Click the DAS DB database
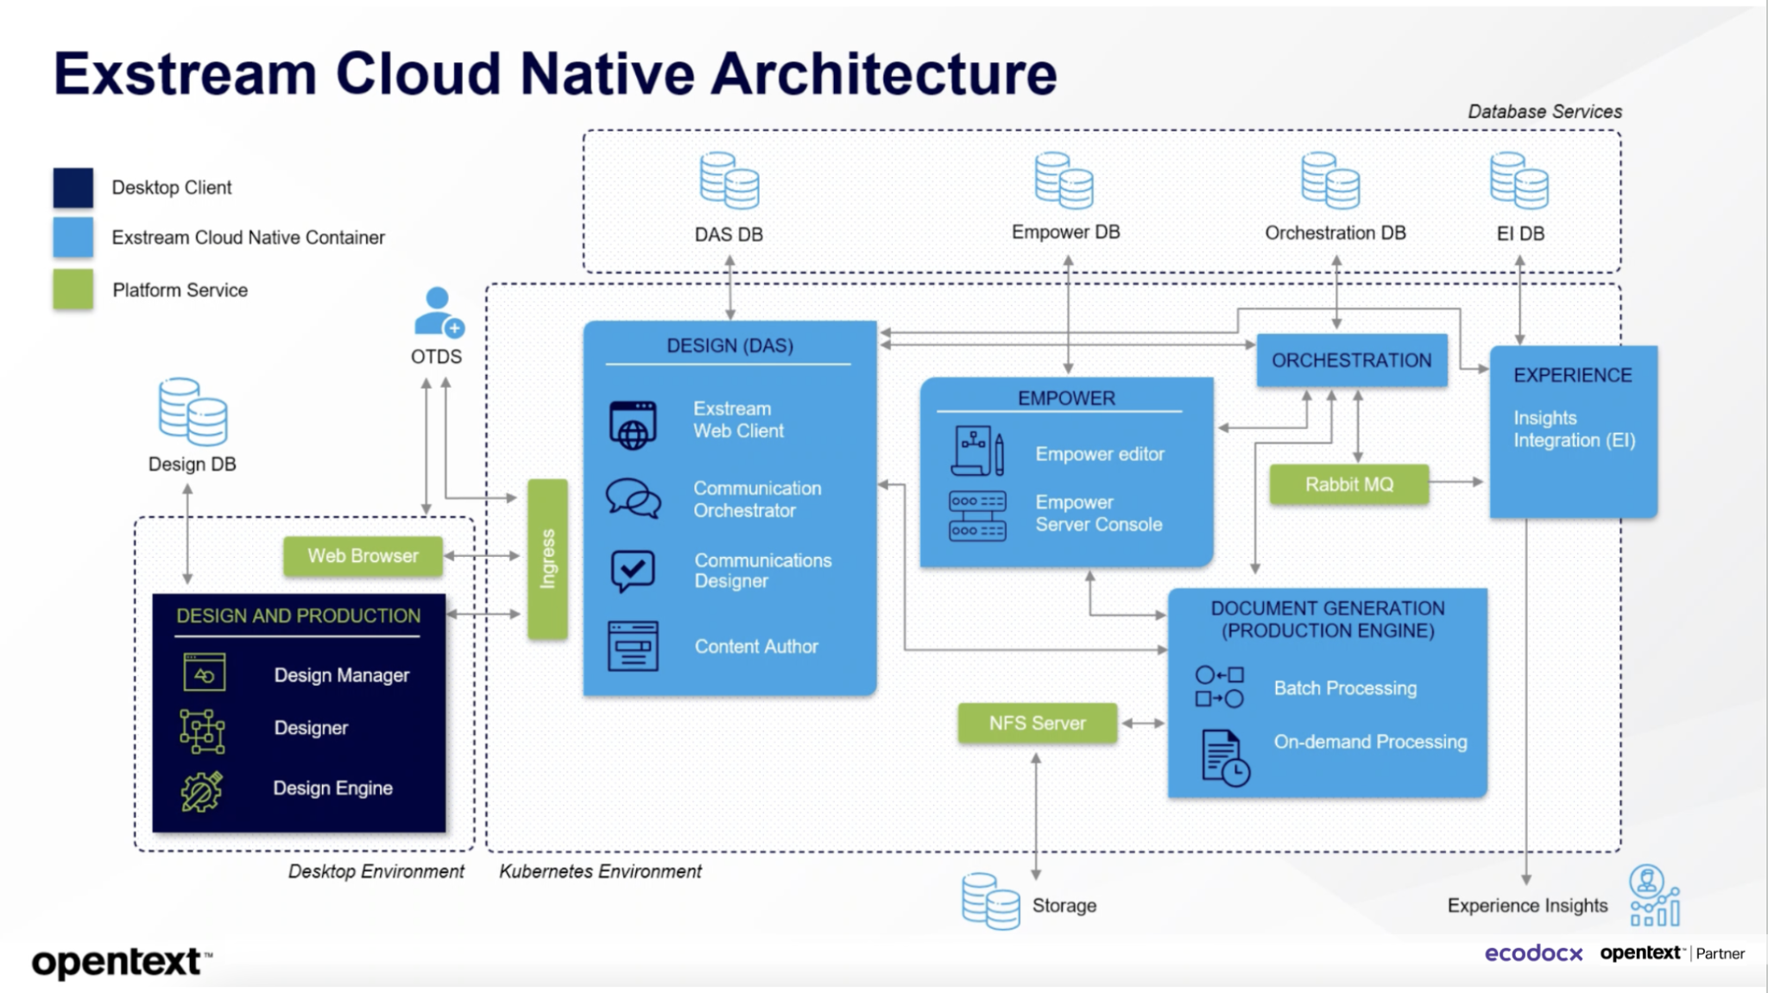This screenshot has height=993, width=1768. pos(728,183)
